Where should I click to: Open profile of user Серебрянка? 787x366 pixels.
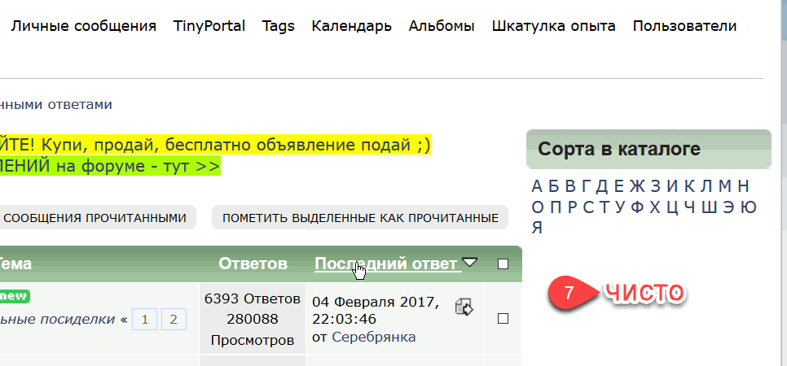point(373,337)
